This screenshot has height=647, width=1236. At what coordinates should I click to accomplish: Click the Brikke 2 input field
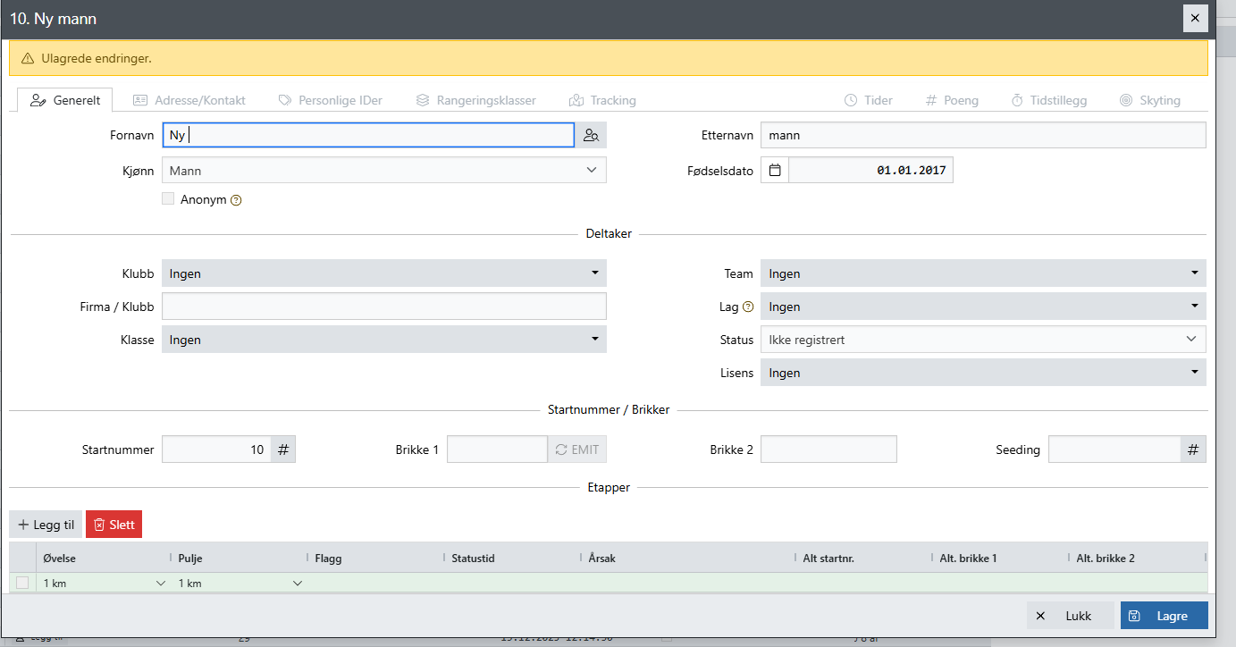(x=828, y=450)
